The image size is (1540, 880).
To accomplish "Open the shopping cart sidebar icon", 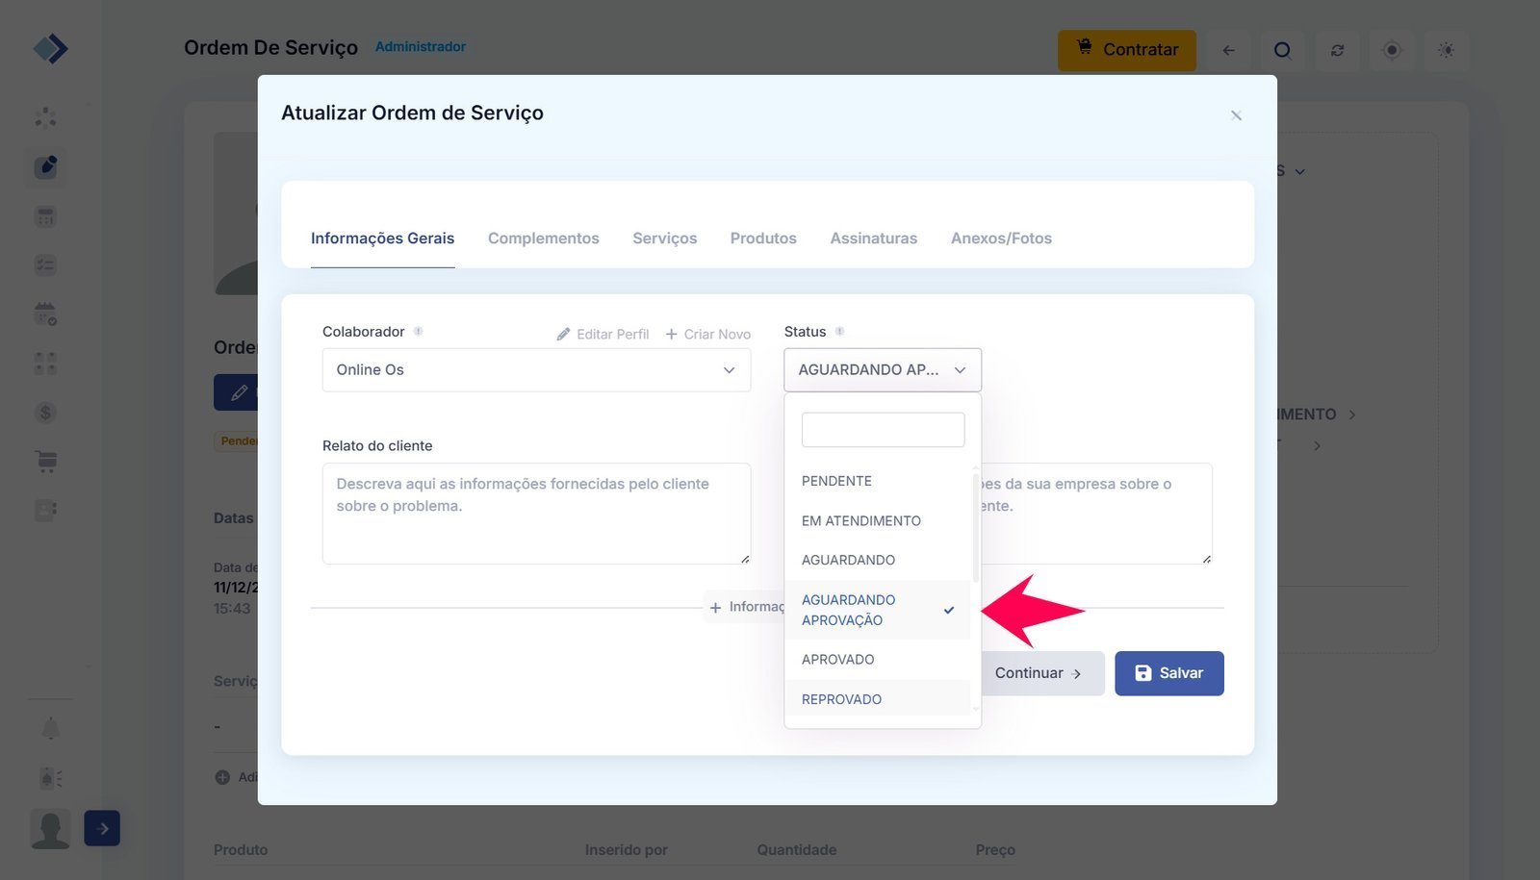I will click(45, 462).
